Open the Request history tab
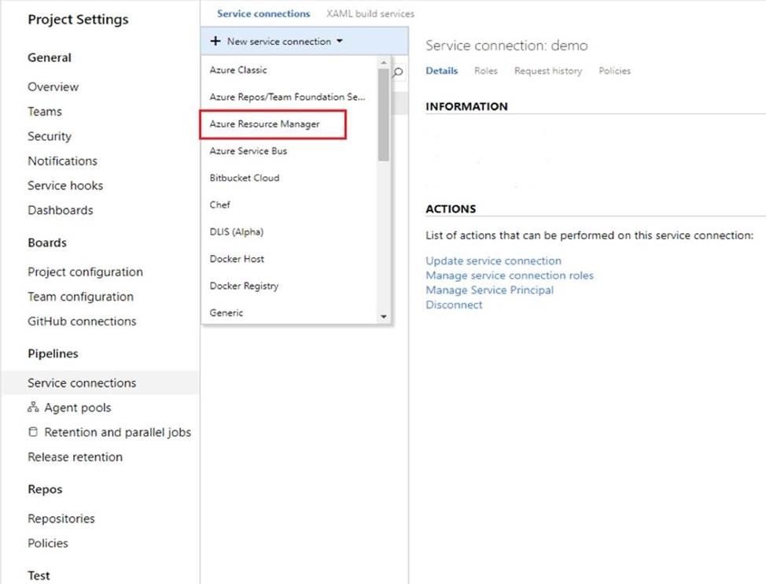The width and height of the screenshot is (766, 584). point(548,71)
